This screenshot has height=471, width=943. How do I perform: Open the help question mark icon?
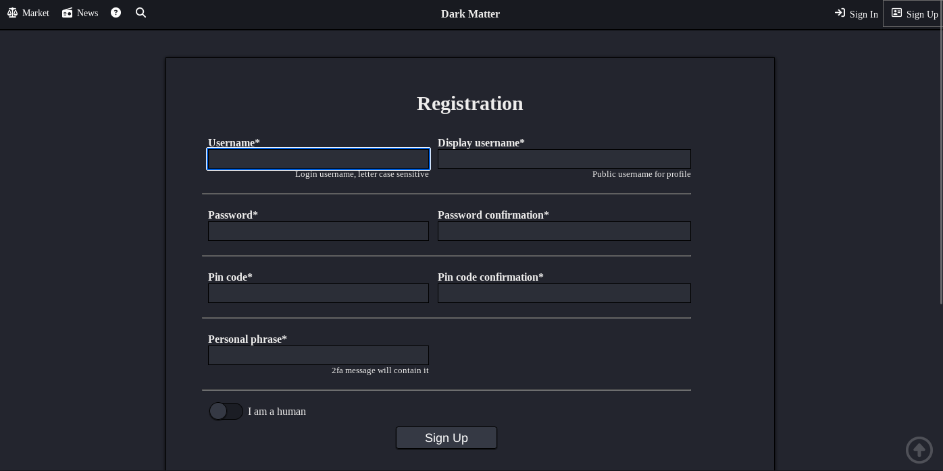click(116, 13)
